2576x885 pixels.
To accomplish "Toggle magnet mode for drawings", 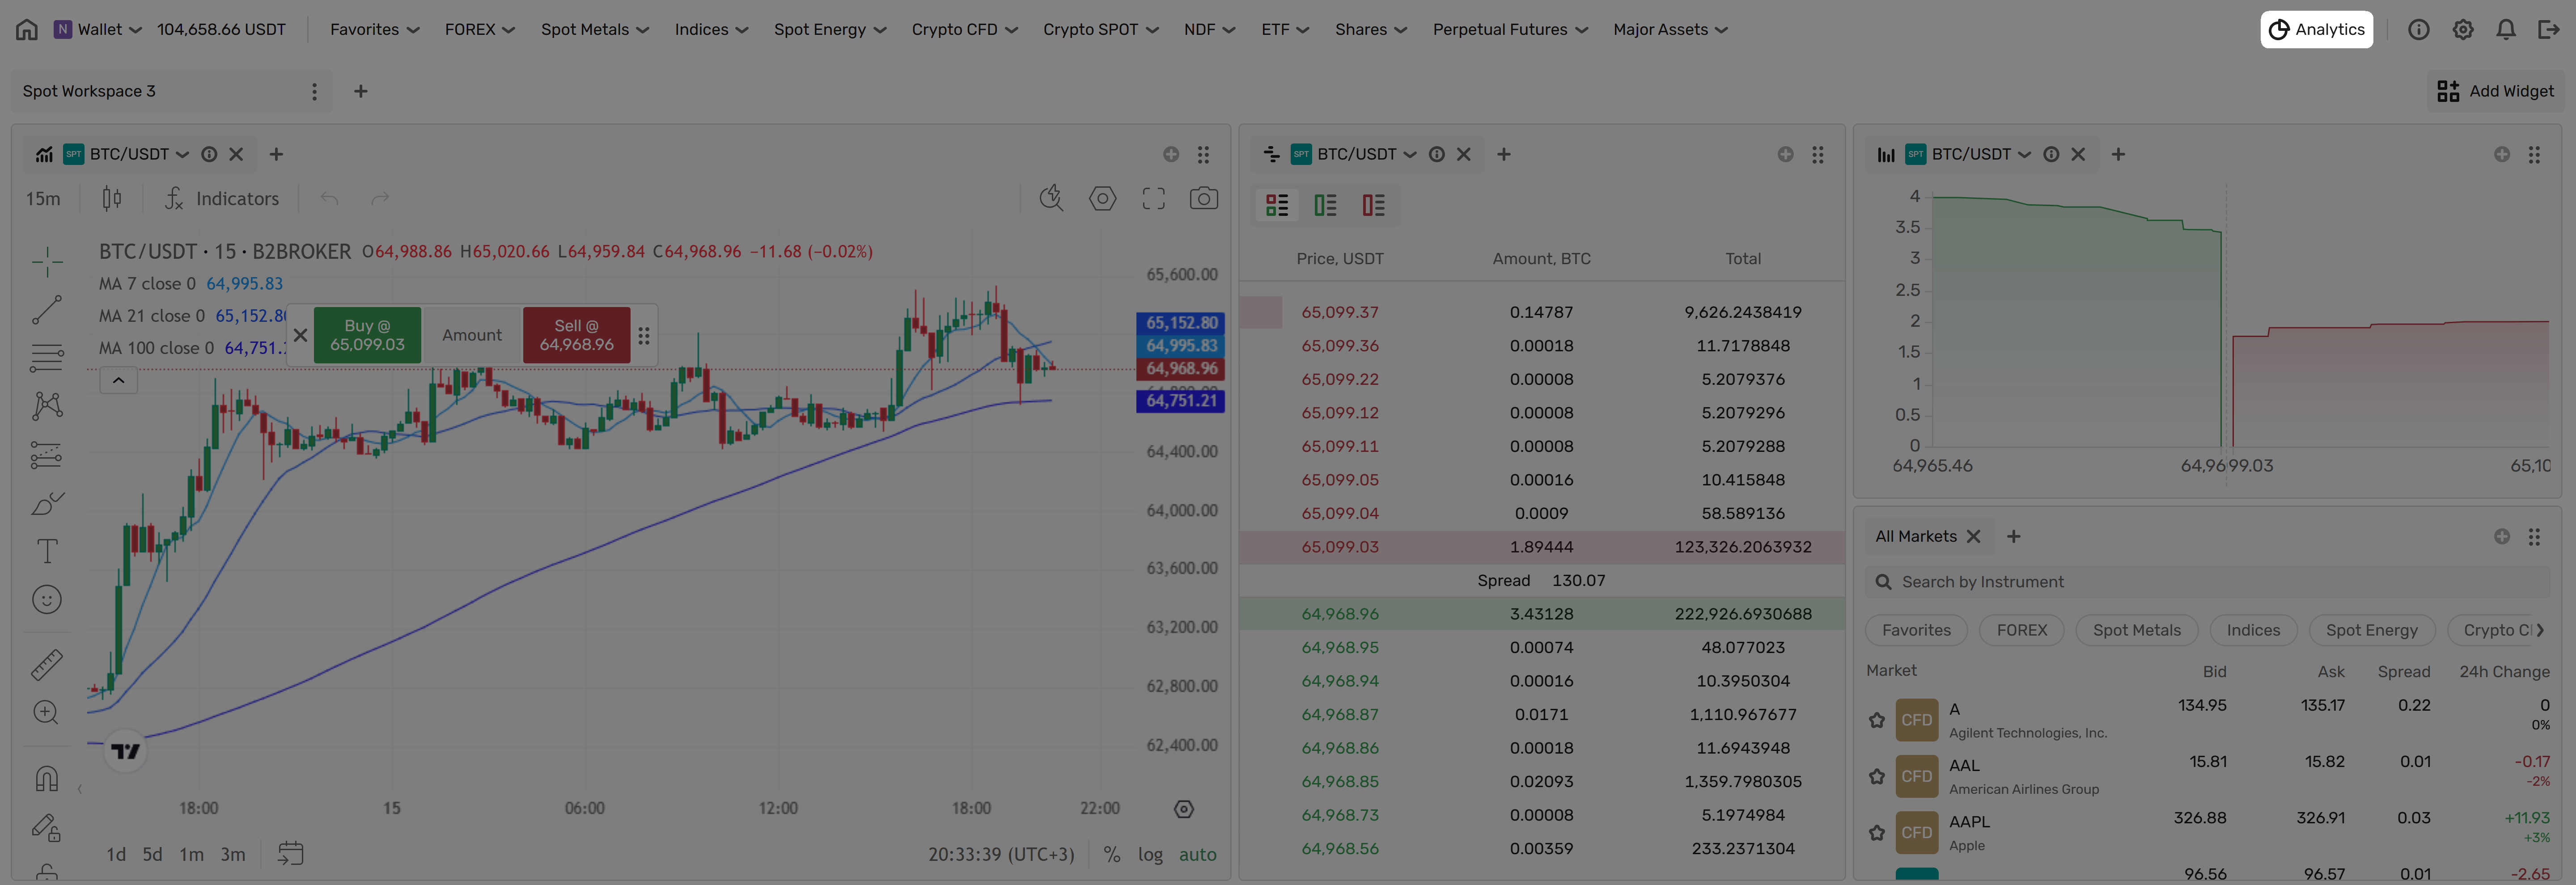I will 47,778.
